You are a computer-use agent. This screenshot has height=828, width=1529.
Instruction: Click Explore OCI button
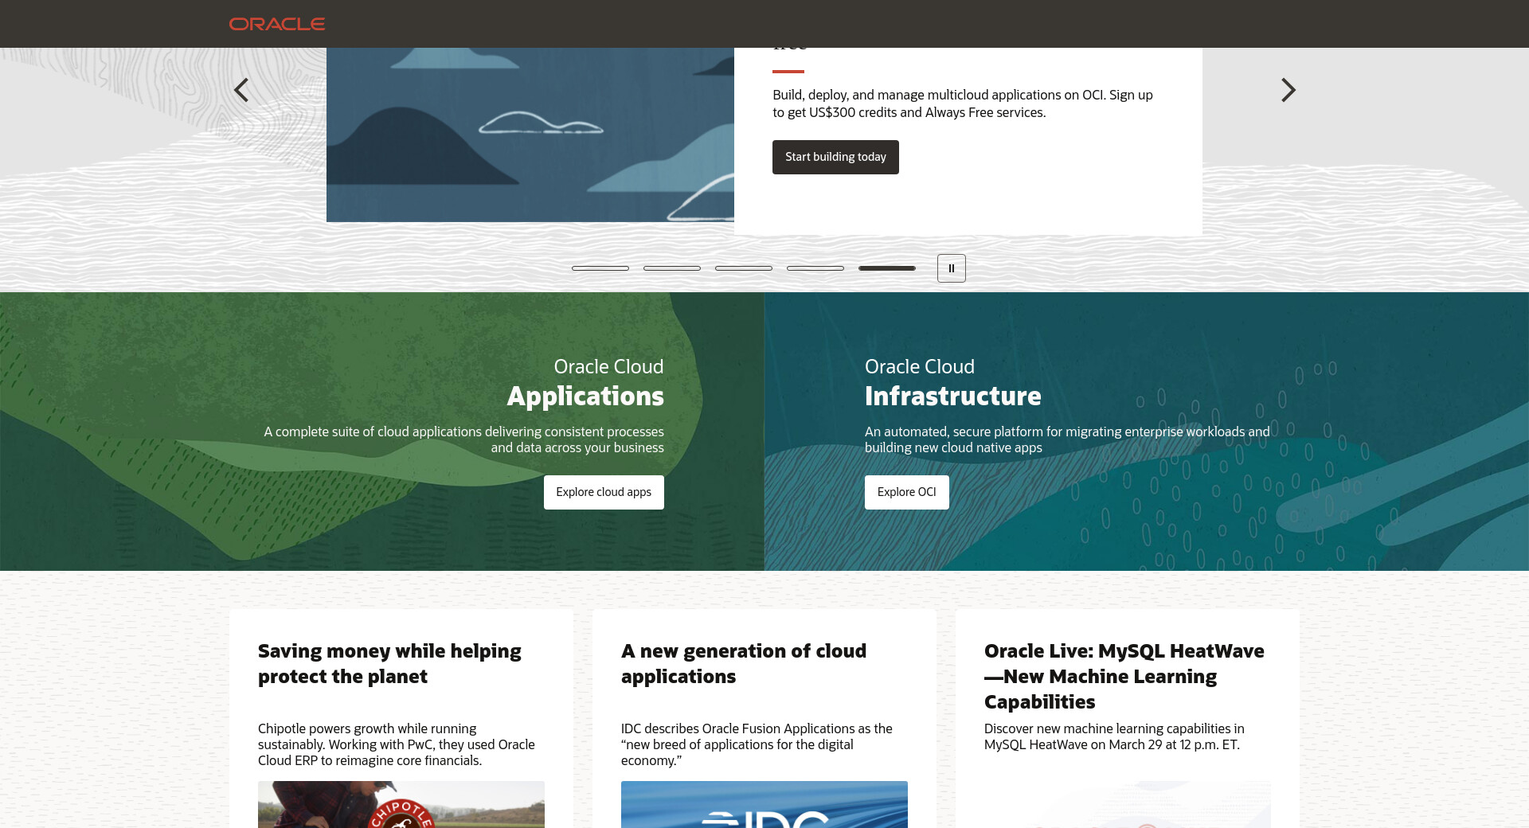pyautogui.click(x=906, y=492)
